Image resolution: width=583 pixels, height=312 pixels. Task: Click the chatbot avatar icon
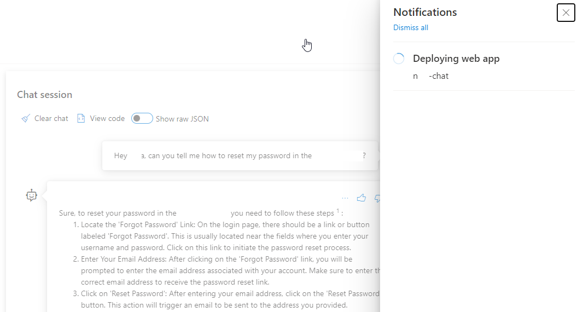[32, 195]
